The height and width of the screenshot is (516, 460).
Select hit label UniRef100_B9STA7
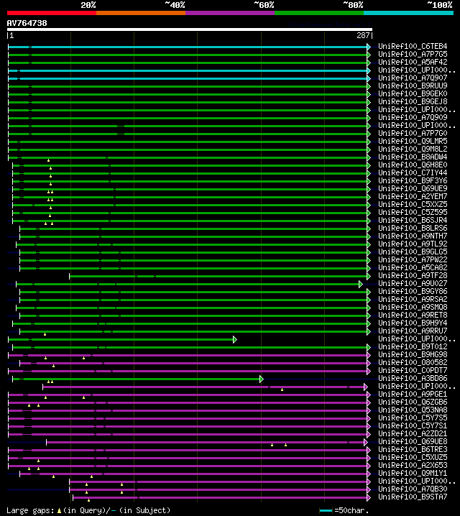[x=413, y=497]
